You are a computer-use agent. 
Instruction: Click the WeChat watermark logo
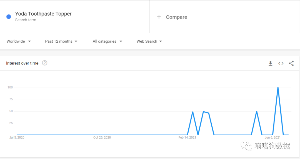(246, 146)
